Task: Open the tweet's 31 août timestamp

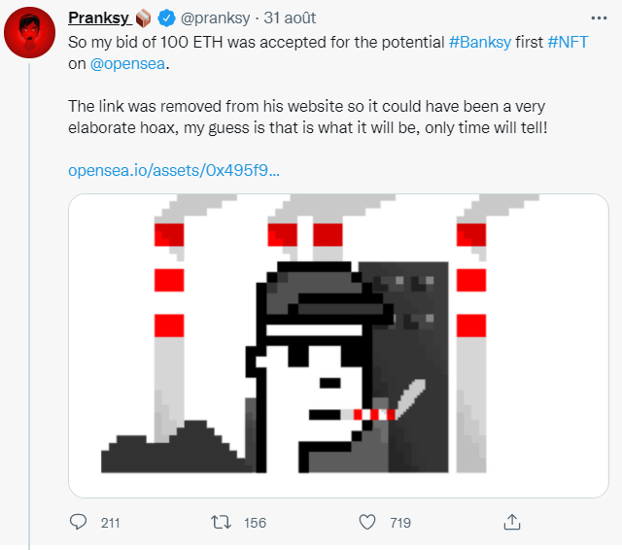Action: 291,18
